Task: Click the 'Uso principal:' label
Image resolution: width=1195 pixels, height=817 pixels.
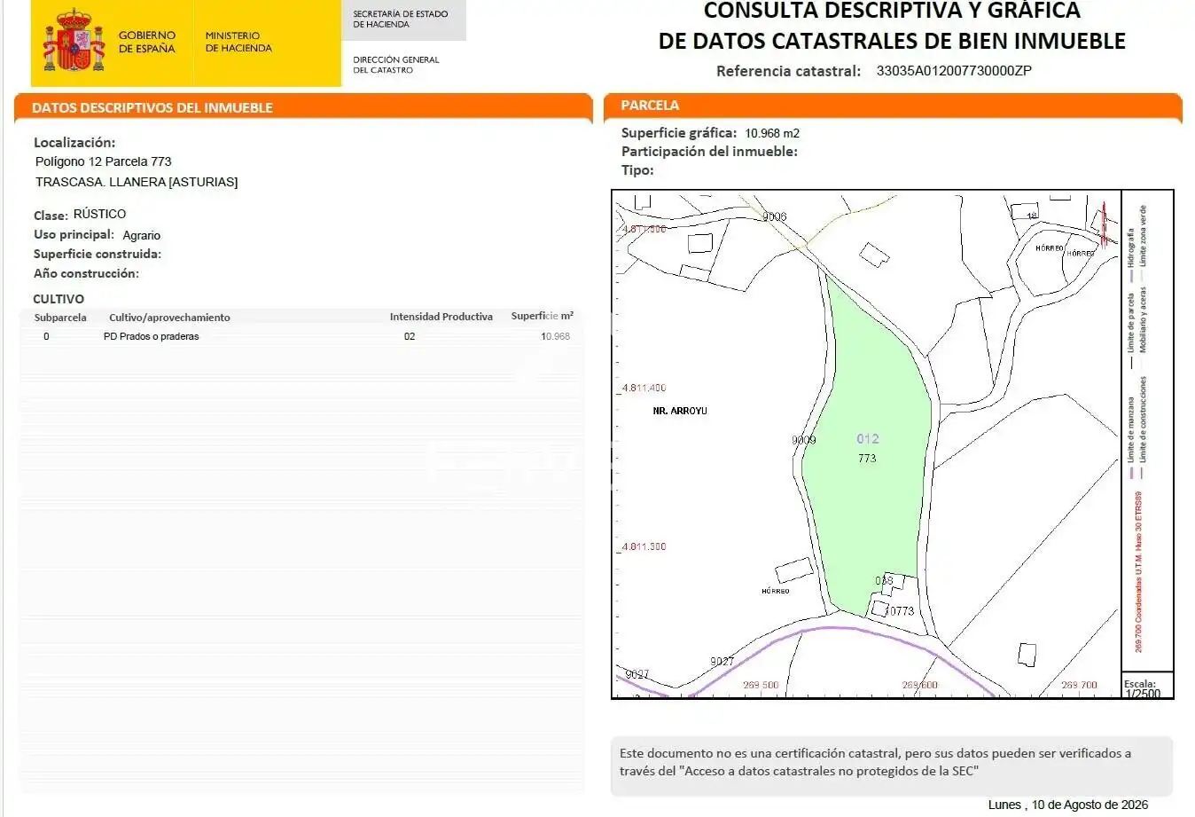Action: click(x=74, y=234)
